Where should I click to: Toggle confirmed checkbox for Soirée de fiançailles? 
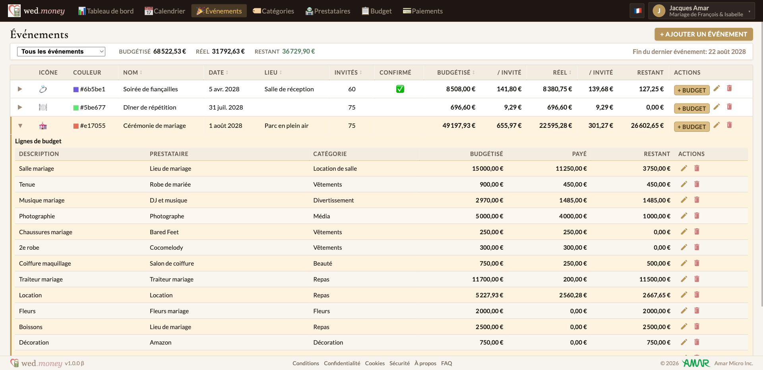pos(400,89)
